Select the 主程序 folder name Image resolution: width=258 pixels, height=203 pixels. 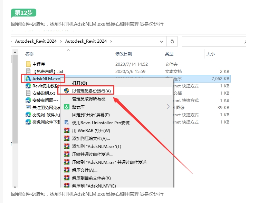point(39,64)
